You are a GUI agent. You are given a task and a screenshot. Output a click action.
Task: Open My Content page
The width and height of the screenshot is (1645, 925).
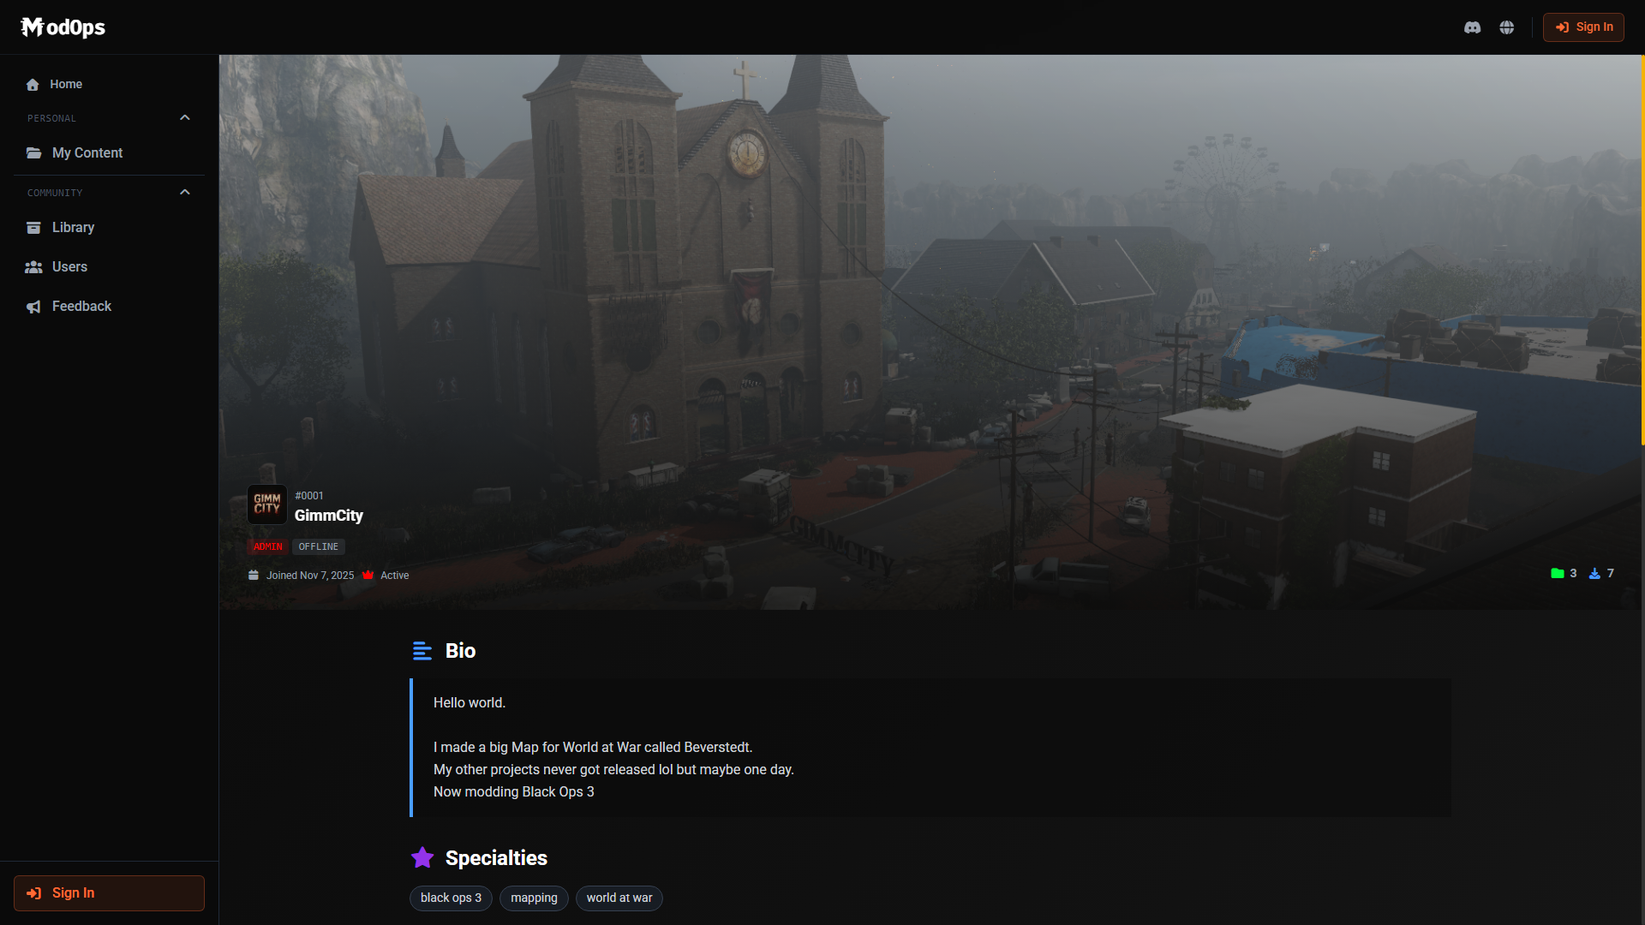(87, 152)
